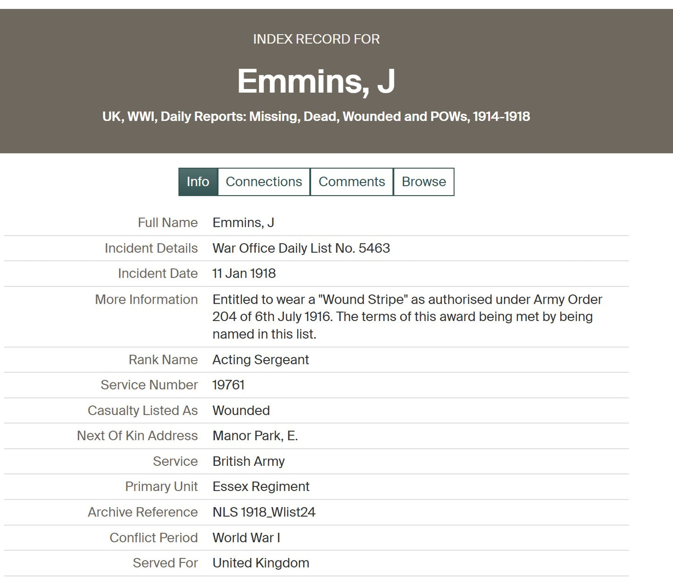The image size is (673, 580).
Task: Click archive reference NLS 1918_Wlist24
Action: (x=264, y=512)
